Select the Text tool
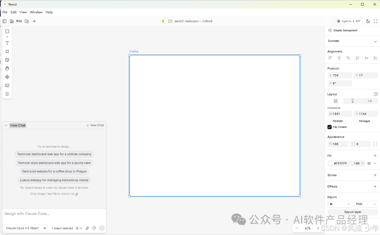This screenshot has width=380, height=235. (x=7, y=43)
